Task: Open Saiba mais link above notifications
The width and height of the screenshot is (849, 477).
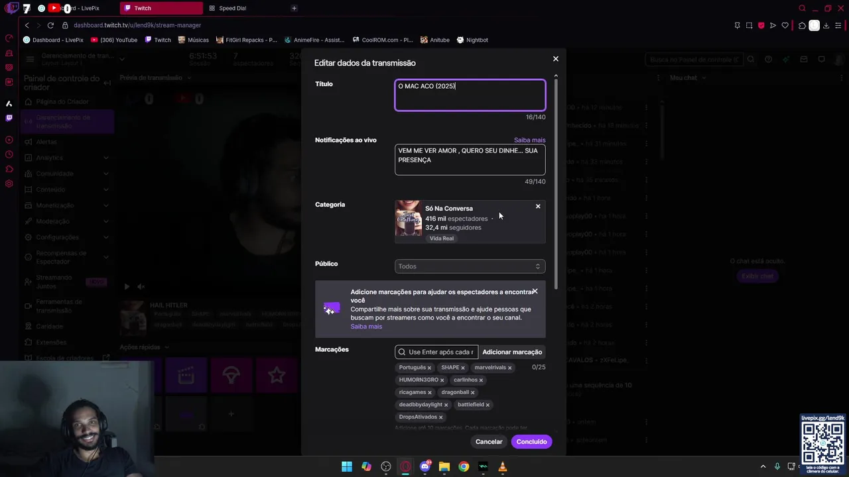Action: pyautogui.click(x=529, y=140)
